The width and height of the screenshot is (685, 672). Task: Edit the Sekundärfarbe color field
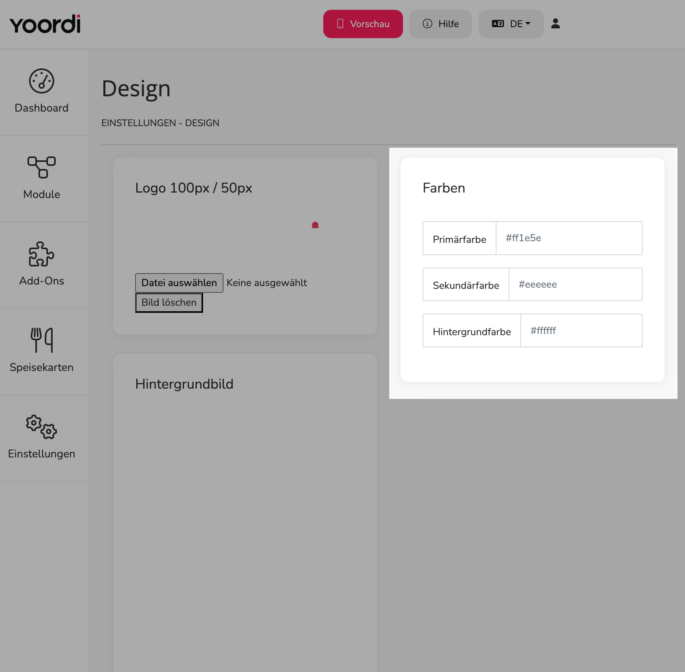[x=575, y=285]
